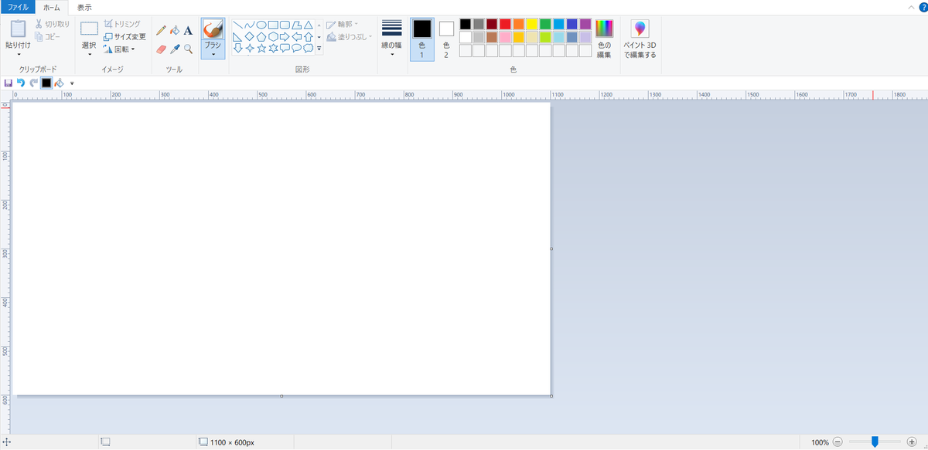Click the blue Help question mark icon
This screenshot has width=928, height=450.
[x=923, y=6]
